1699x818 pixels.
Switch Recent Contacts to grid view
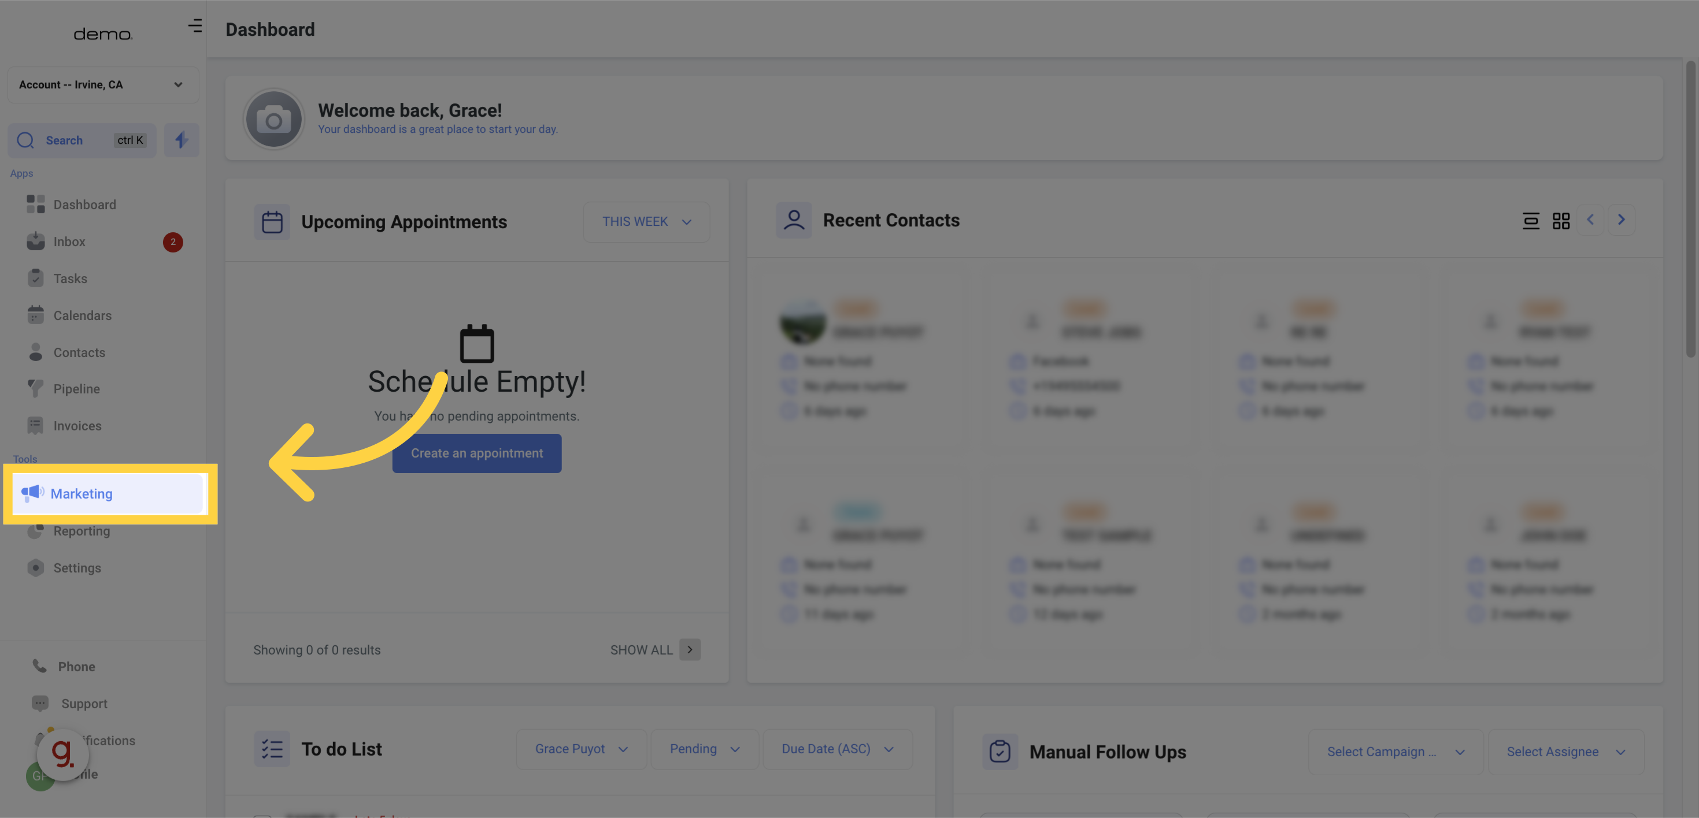1561,221
